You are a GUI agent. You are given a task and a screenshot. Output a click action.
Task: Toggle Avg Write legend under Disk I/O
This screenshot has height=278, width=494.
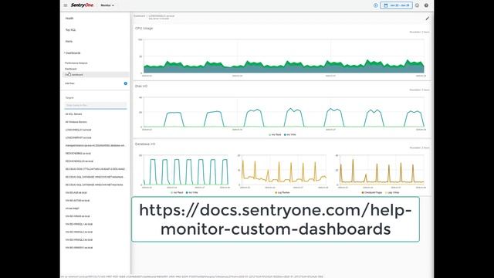click(x=290, y=134)
